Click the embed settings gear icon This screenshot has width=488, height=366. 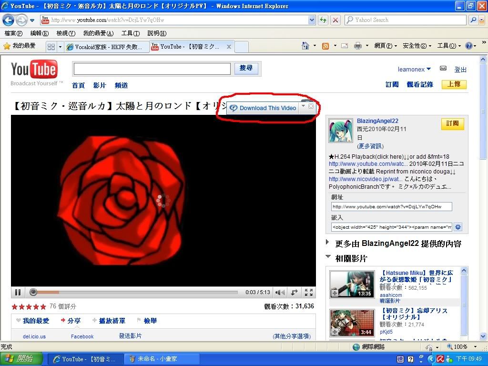click(x=458, y=227)
